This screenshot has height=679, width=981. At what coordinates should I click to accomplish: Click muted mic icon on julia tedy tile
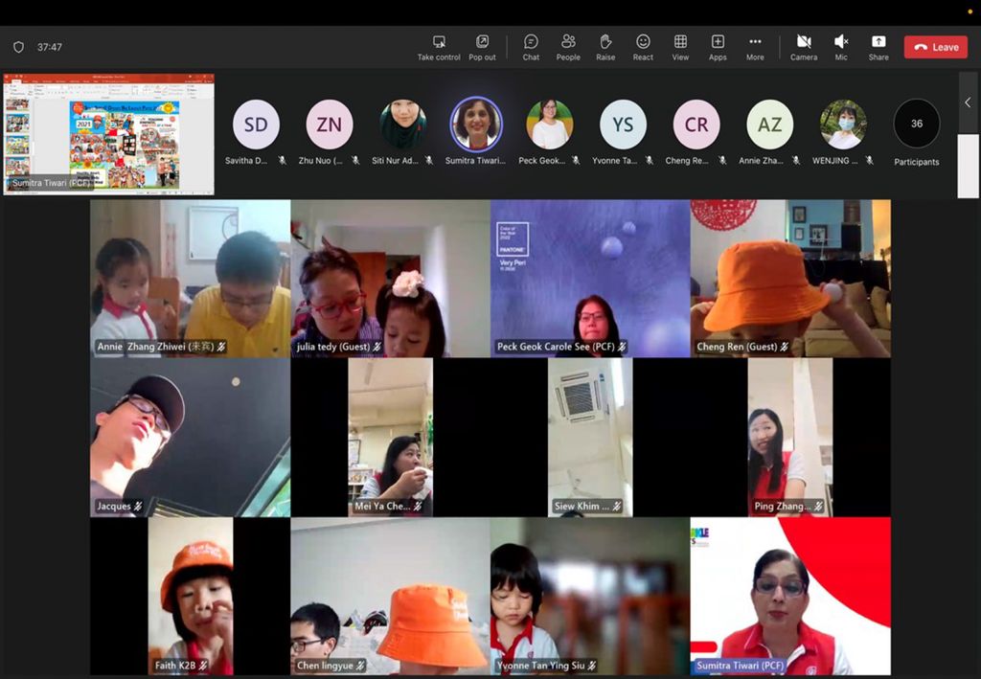tap(376, 347)
